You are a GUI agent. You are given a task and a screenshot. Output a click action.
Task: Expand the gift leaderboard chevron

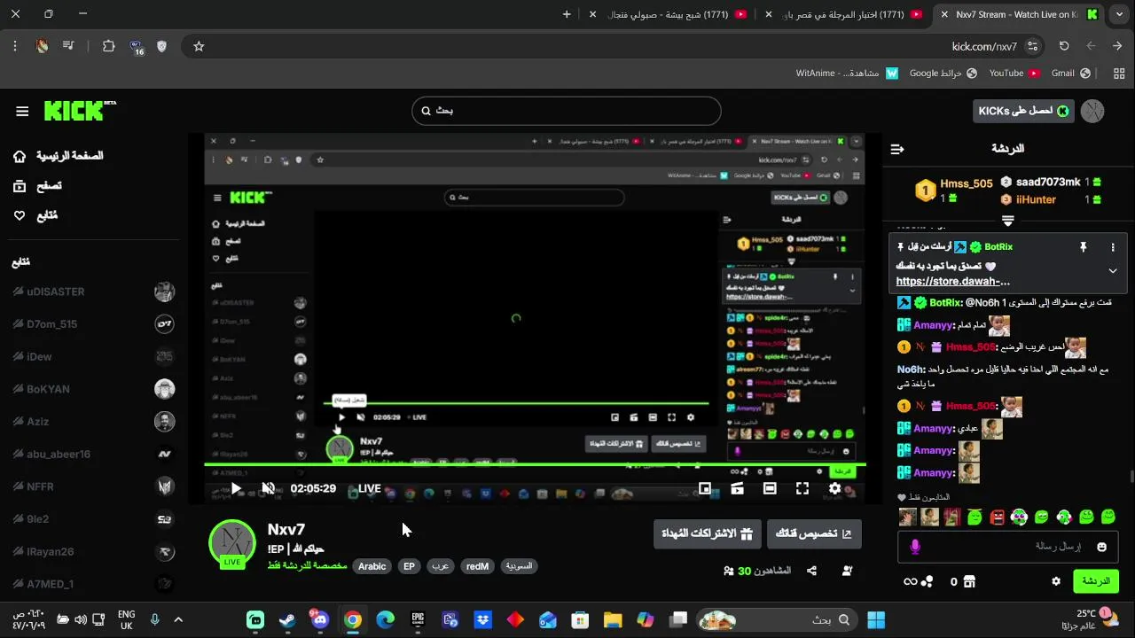(x=1008, y=219)
